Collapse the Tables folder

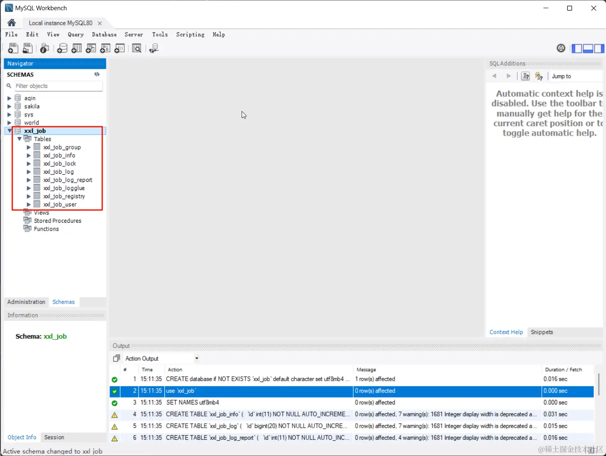pyautogui.click(x=19, y=139)
